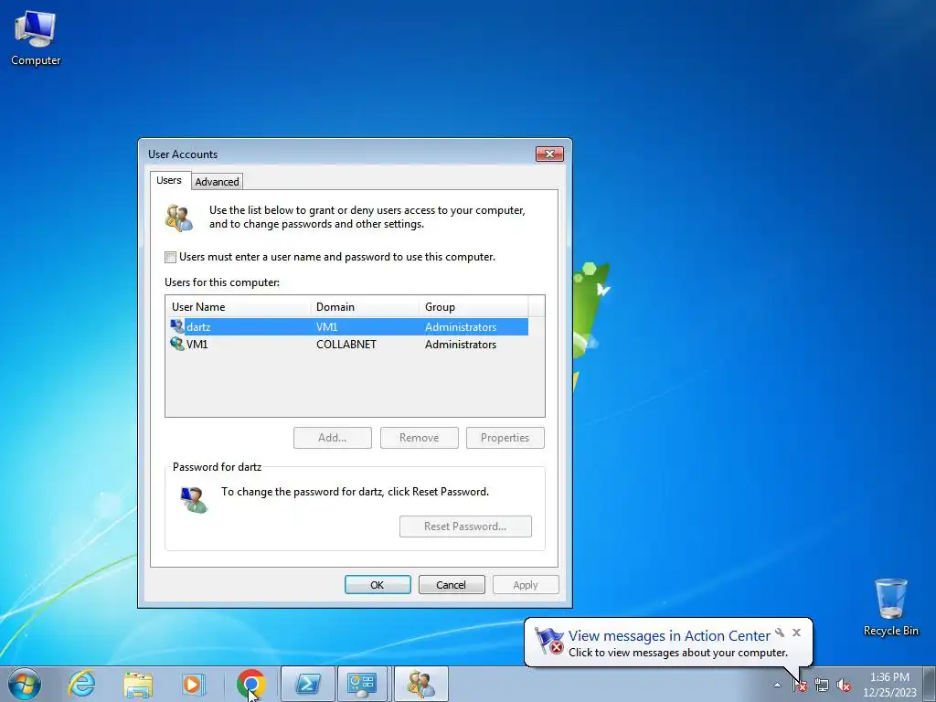Close the User Accounts window

click(549, 154)
